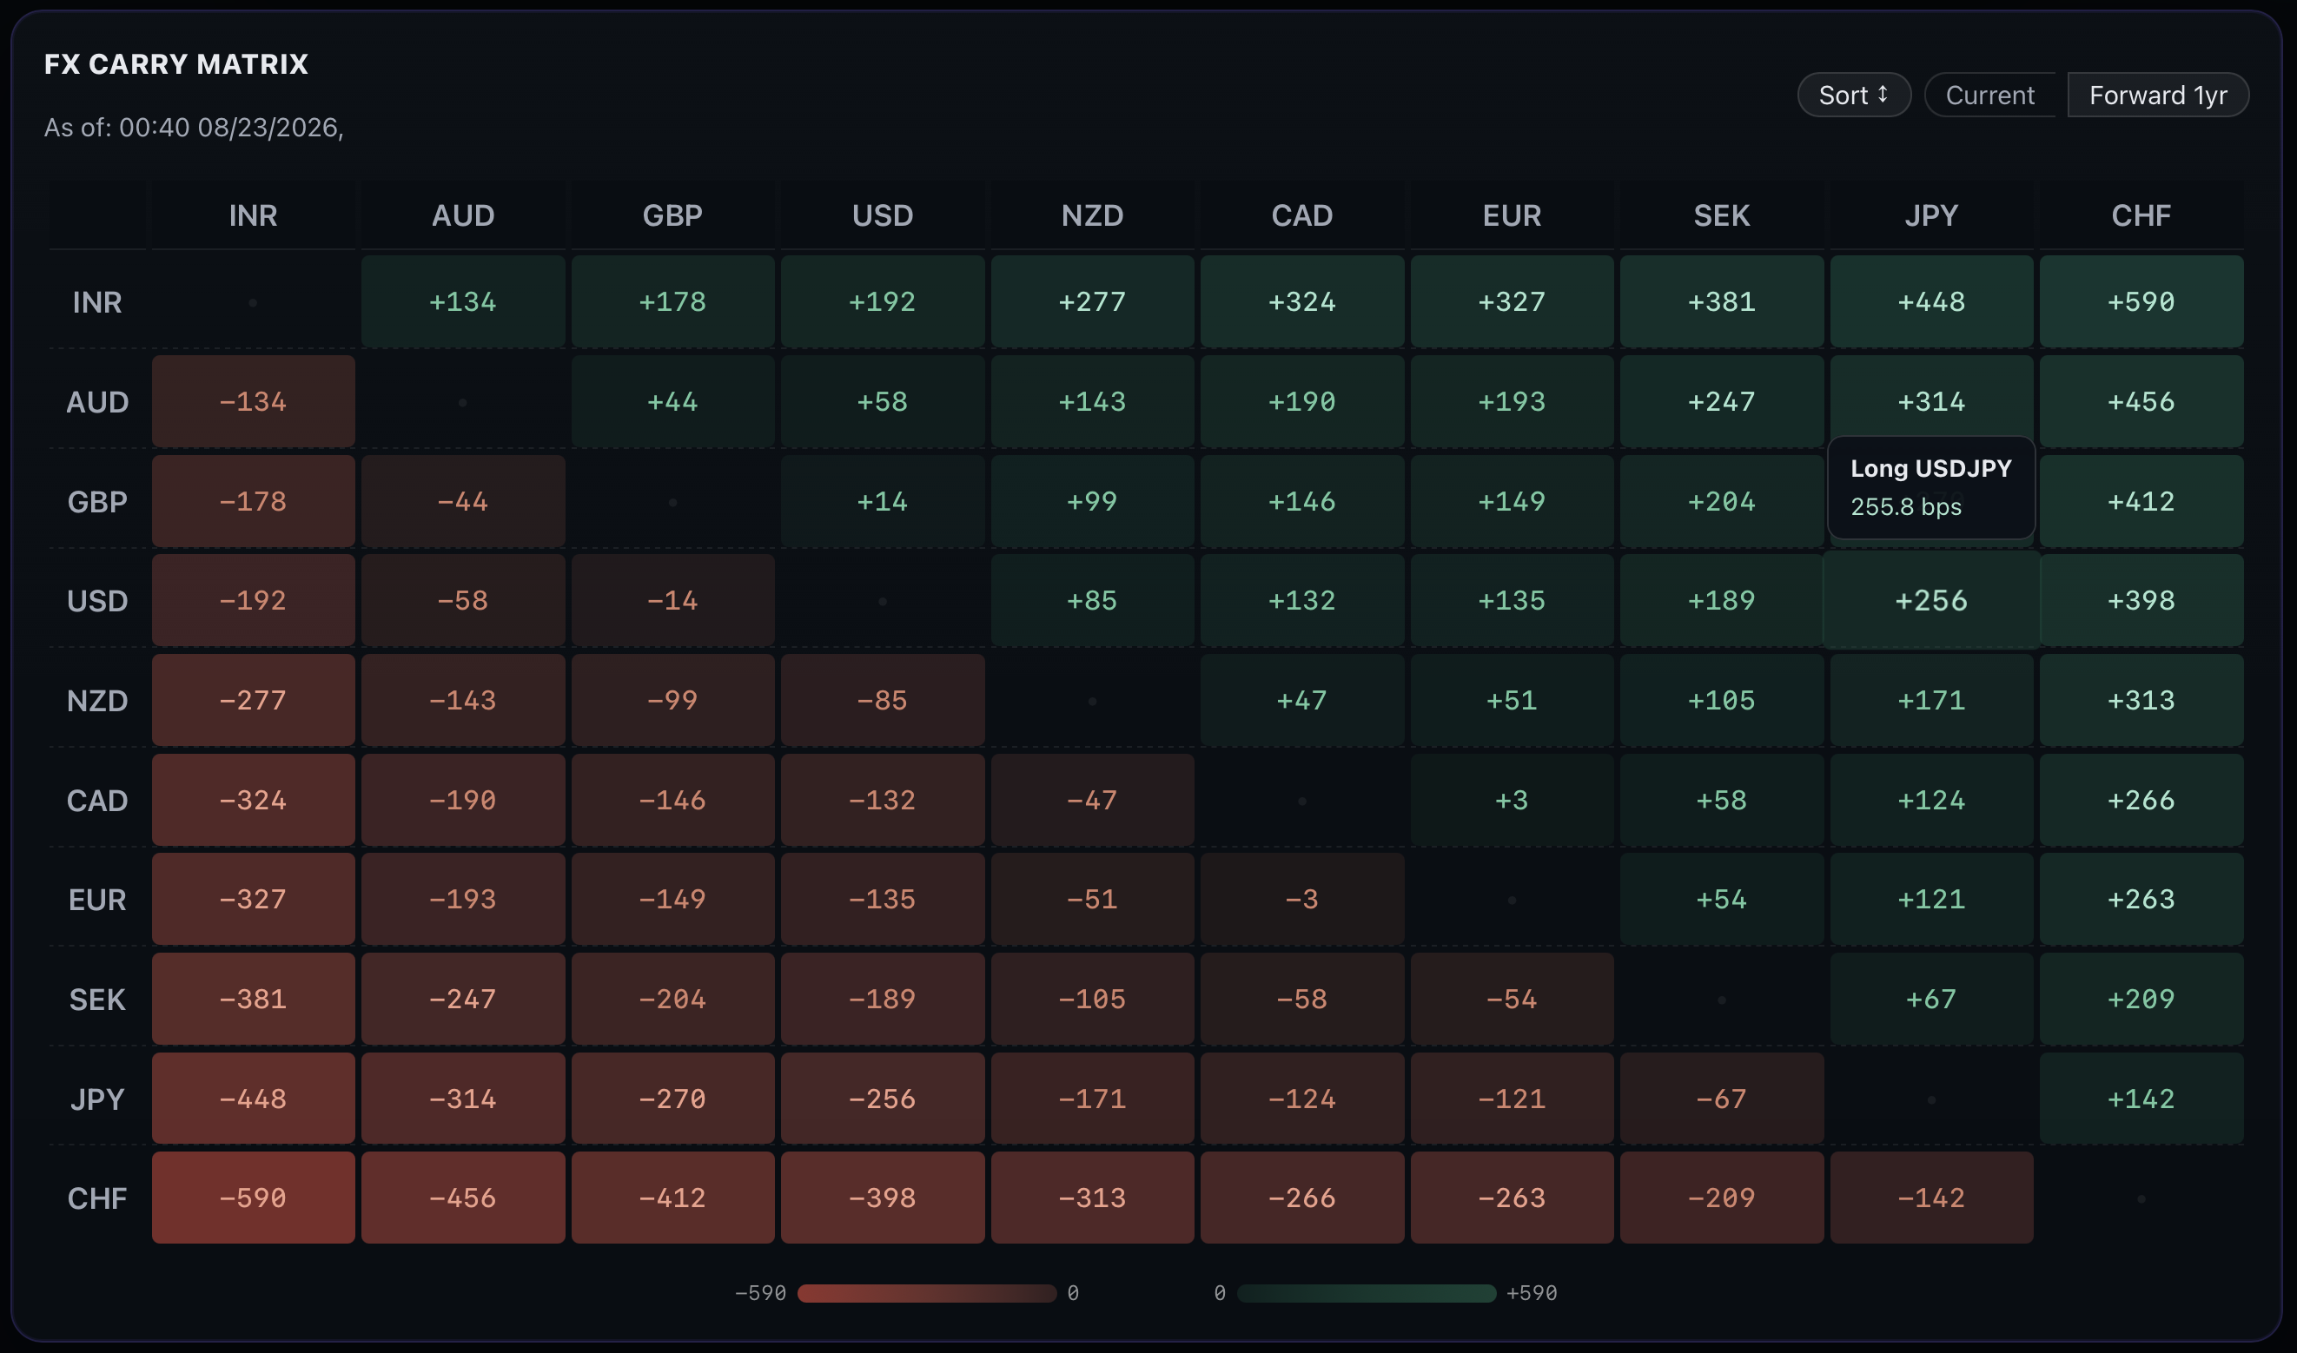The width and height of the screenshot is (2297, 1353).
Task: Click the USD column header
Action: point(883,215)
